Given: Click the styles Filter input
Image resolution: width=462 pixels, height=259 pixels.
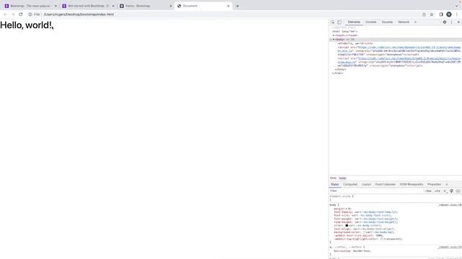Looking at the screenshot, I should pos(376,191).
